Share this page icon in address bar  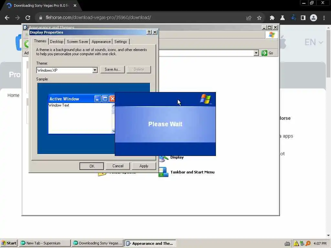(x=249, y=18)
